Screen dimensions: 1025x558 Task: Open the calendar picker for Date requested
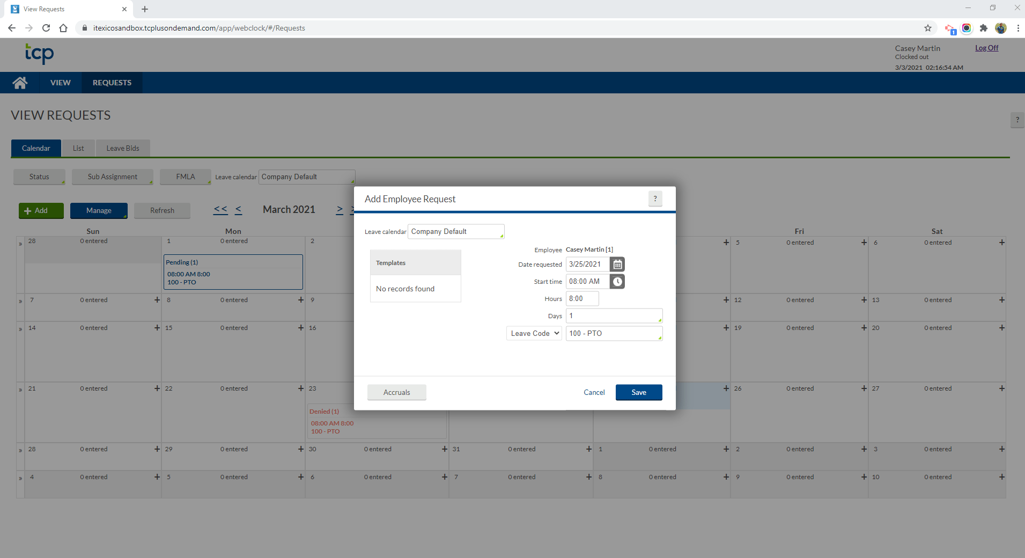coord(617,264)
